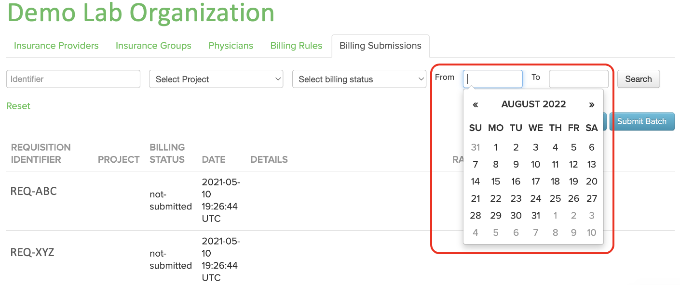Click the AUGUST 2022 month header

[x=533, y=104]
